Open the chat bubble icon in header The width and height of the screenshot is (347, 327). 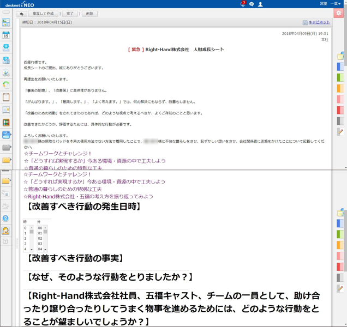(x=252, y=4)
